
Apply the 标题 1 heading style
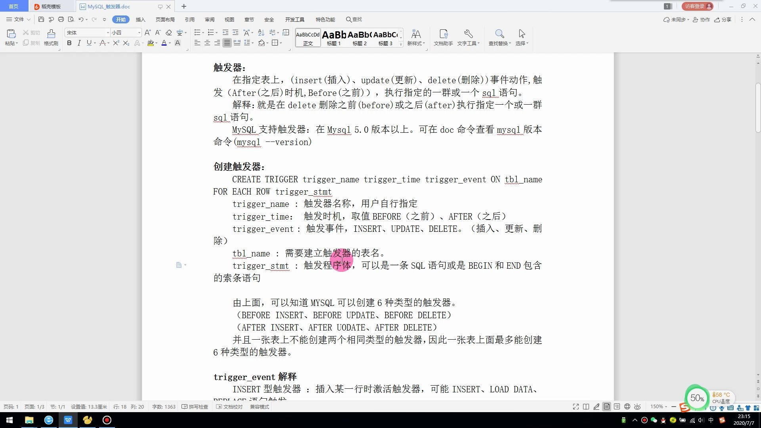[x=334, y=38]
